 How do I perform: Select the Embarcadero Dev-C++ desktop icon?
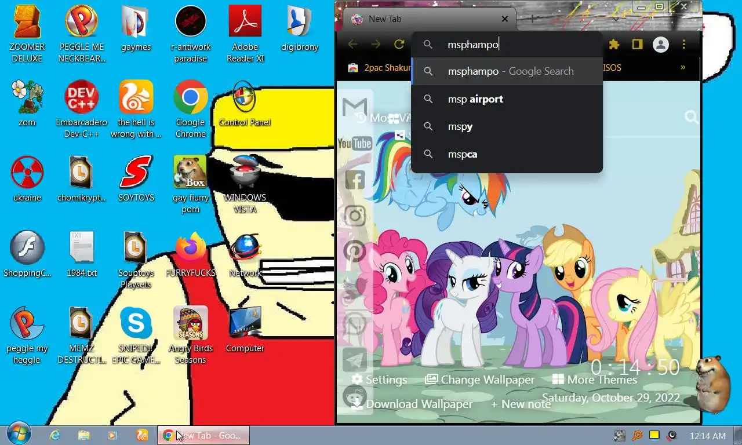point(82,110)
